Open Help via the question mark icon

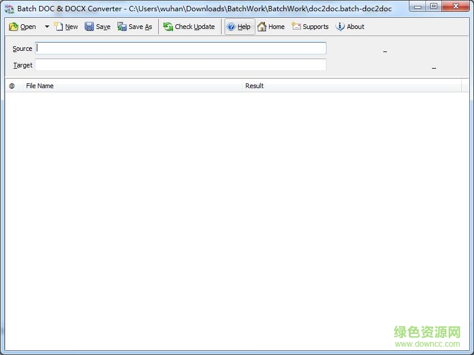coord(230,27)
